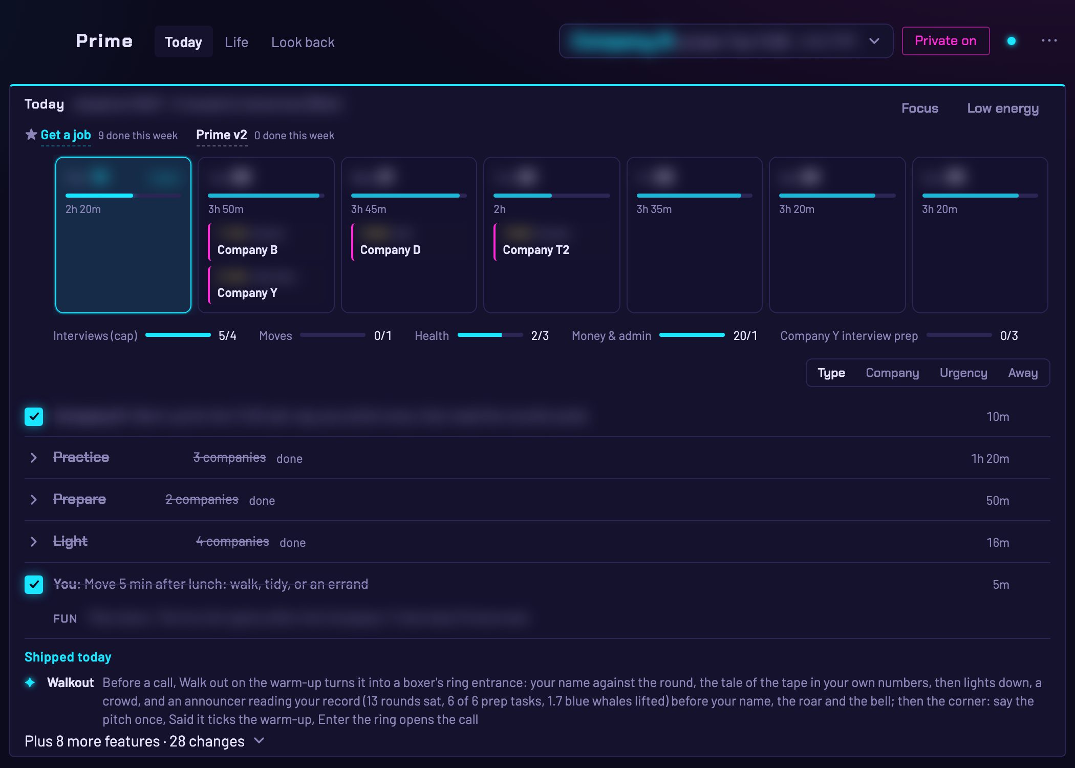Viewport: 1075px width, 768px height.
Task: Toggle the Private on button
Action: click(945, 41)
